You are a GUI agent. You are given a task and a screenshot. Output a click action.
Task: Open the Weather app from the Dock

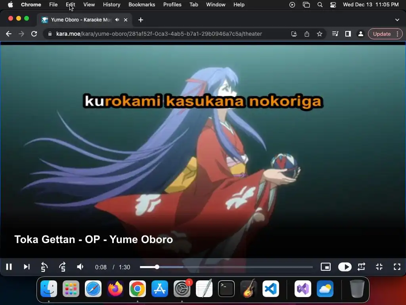[325, 289]
